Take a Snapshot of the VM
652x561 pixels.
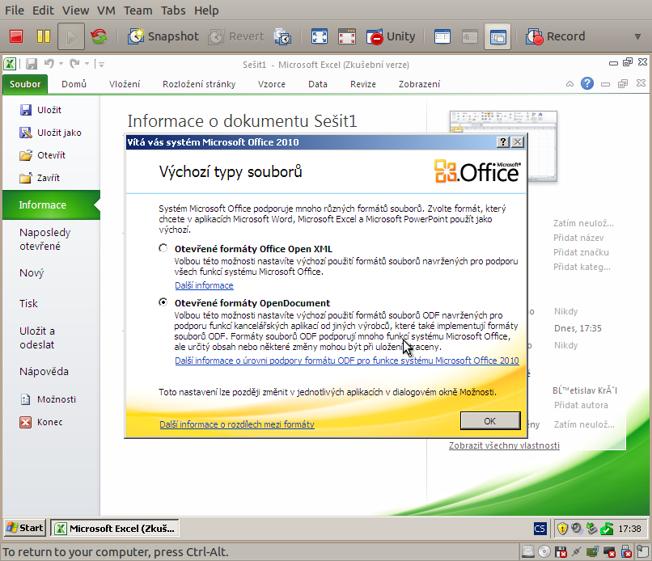click(x=163, y=36)
